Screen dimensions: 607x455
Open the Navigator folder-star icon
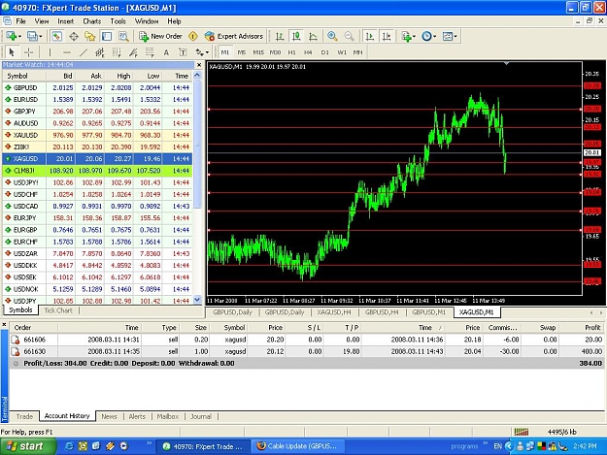(89, 36)
